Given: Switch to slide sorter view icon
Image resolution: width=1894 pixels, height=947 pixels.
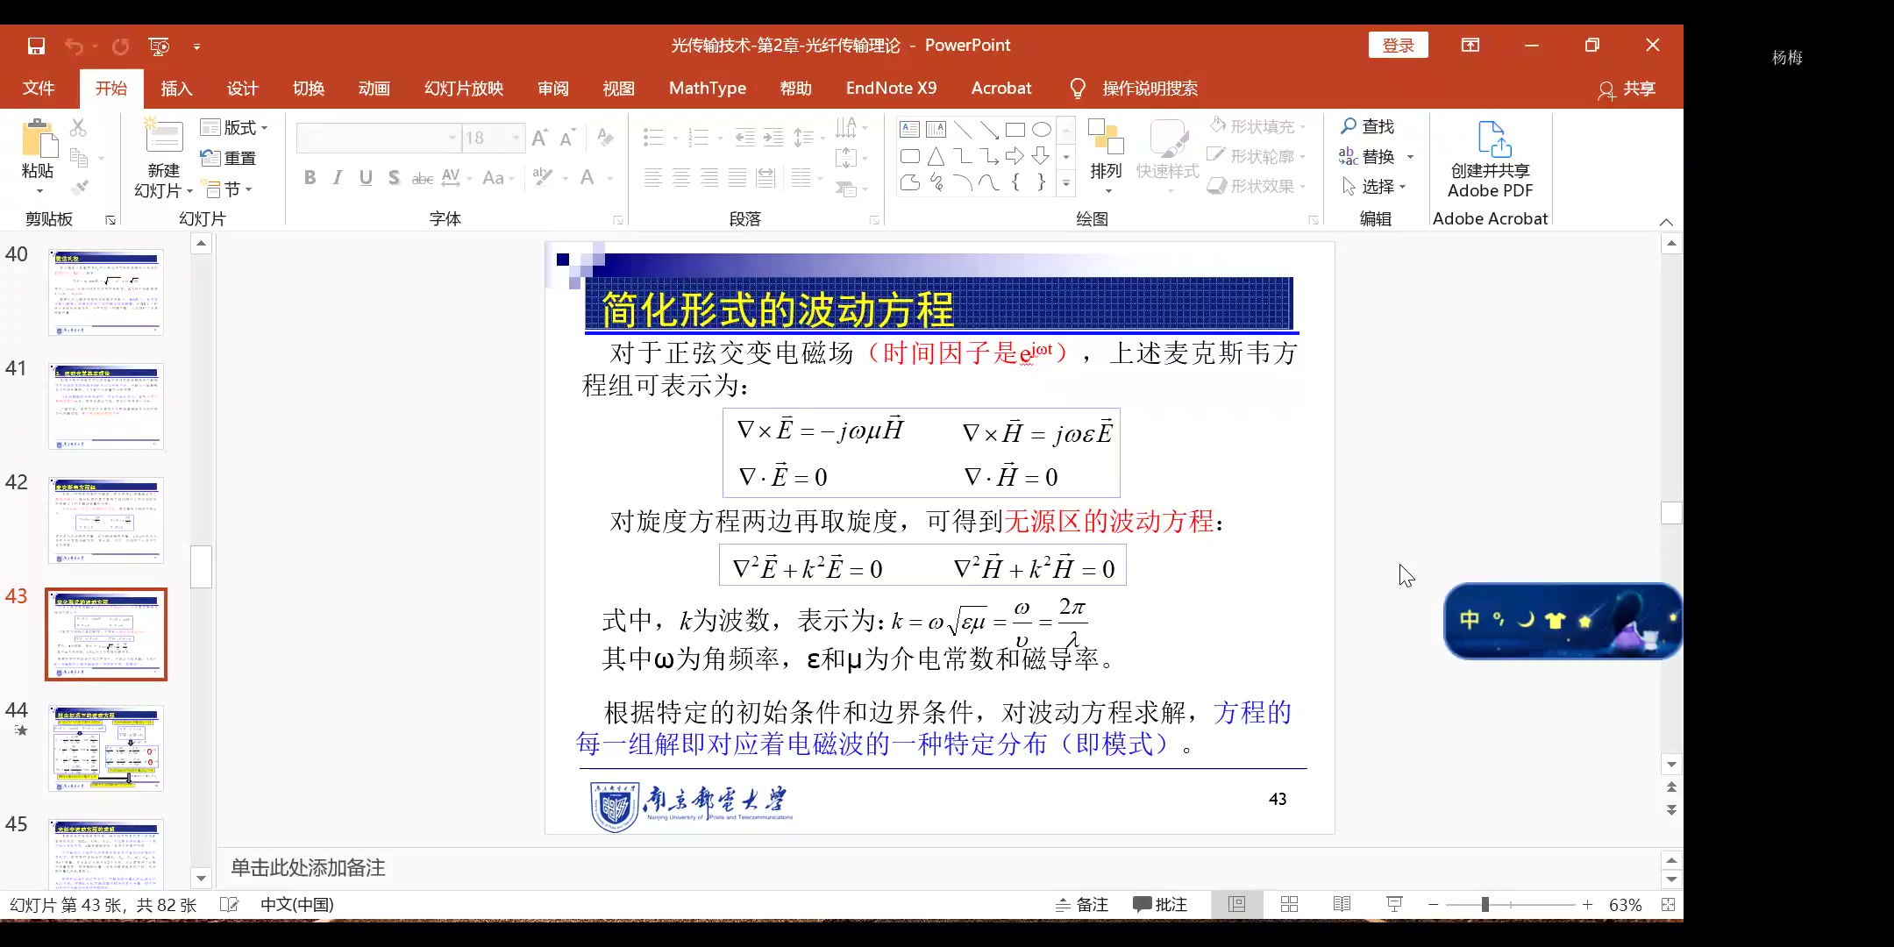Looking at the screenshot, I should click(x=1289, y=904).
